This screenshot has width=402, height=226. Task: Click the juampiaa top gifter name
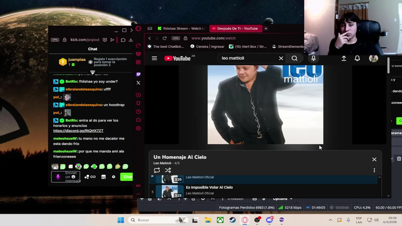tap(77, 59)
